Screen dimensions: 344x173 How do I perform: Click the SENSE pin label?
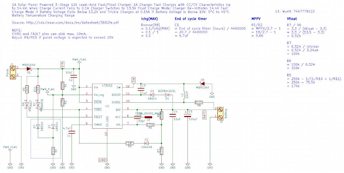tap(116, 103)
